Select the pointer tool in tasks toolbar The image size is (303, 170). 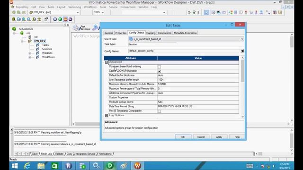click(x=206, y=13)
